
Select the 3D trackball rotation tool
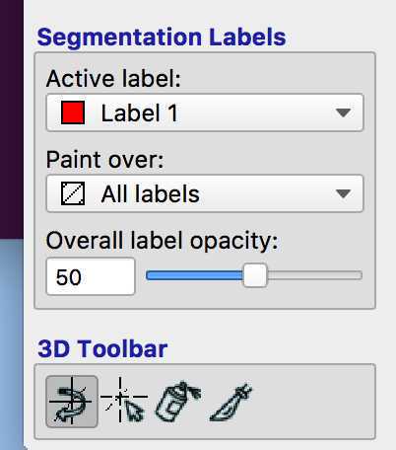tap(72, 402)
